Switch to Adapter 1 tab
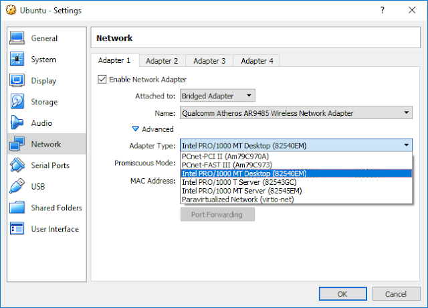 (114, 60)
